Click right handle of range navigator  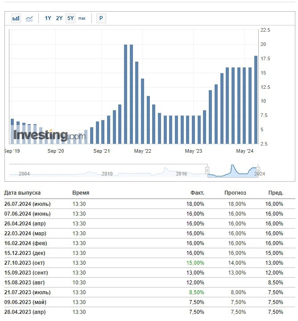[258, 171]
